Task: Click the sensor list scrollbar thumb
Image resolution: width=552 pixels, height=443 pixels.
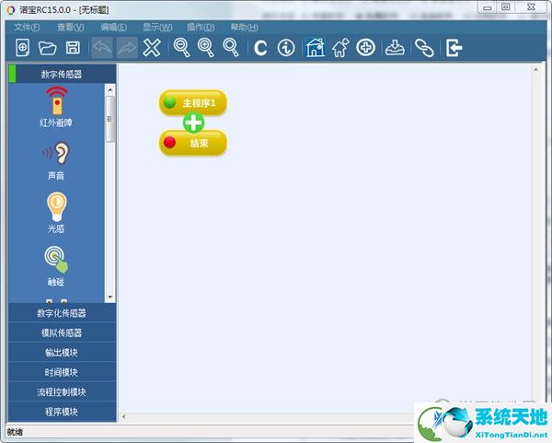Action: tap(110, 119)
